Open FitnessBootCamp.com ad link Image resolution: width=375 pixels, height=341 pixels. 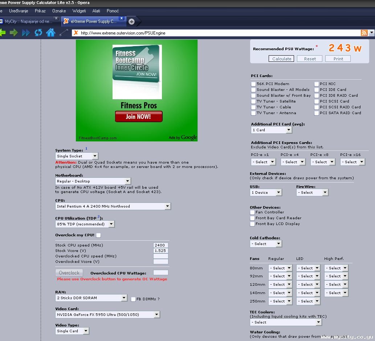pos(98,138)
